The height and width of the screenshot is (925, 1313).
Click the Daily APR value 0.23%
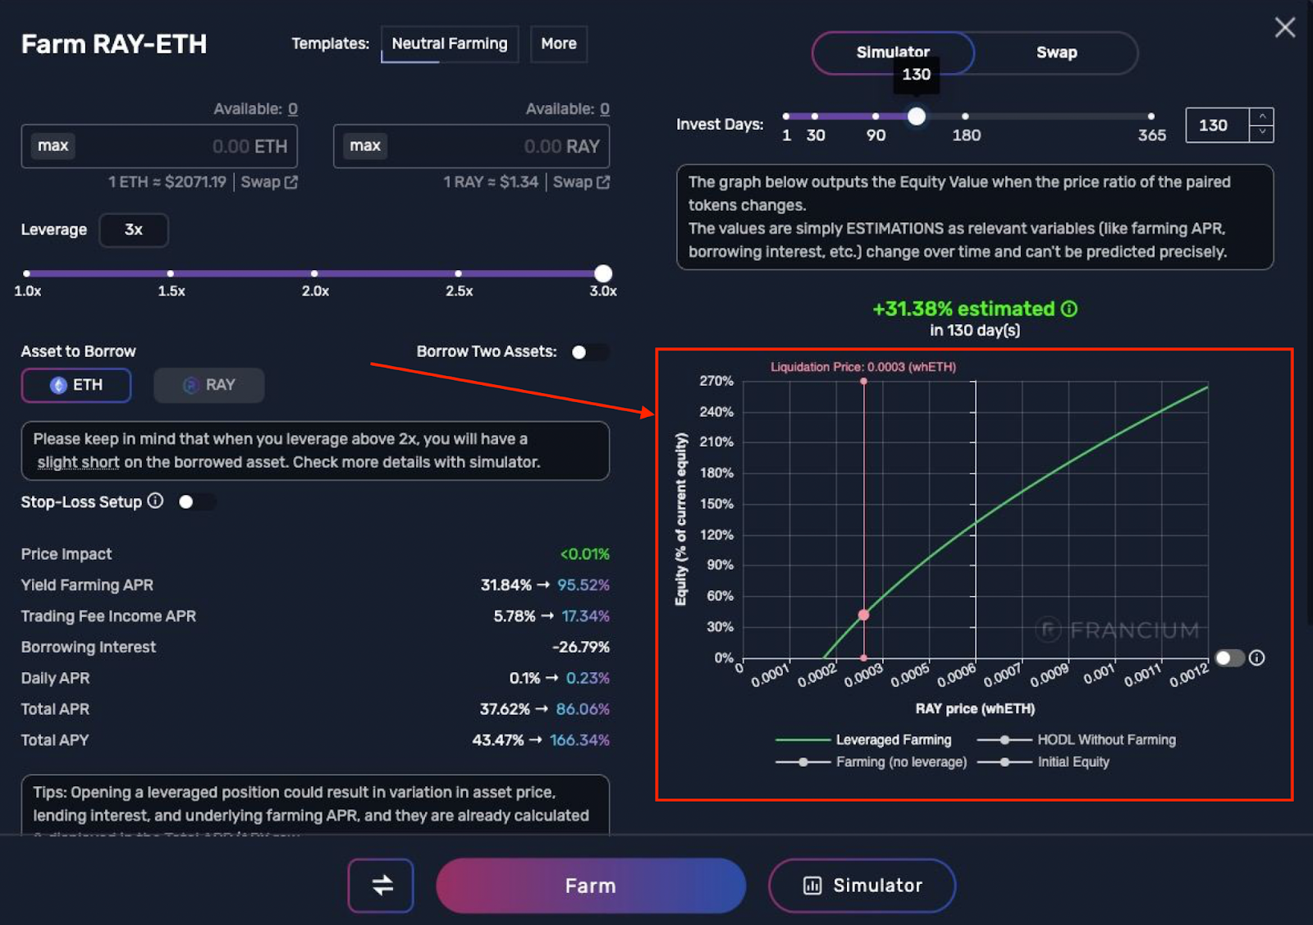tap(588, 678)
